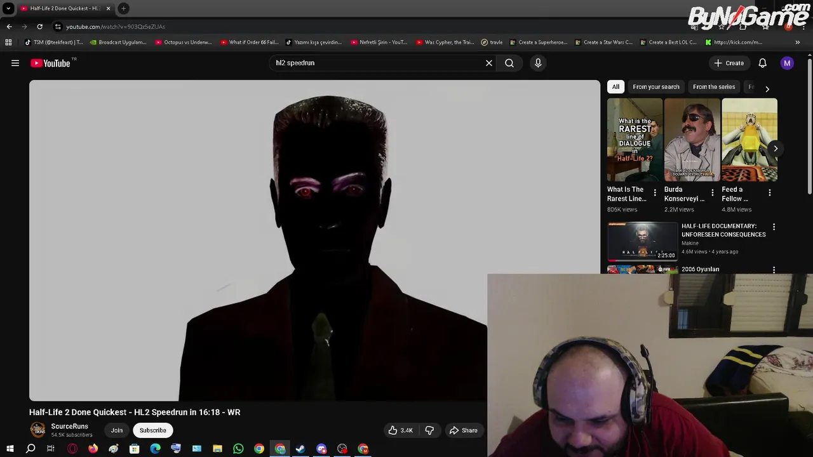Open the Create a Star Wars C... bookmark

(x=604, y=43)
